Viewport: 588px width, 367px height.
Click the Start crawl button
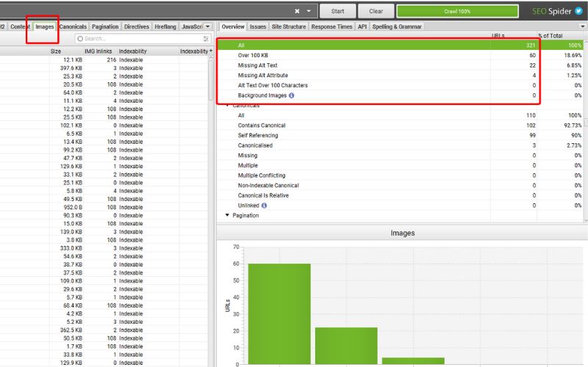(337, 11)
